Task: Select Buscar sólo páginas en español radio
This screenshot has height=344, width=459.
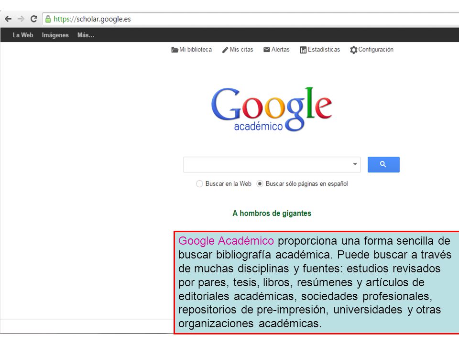Action: [260, 183]
